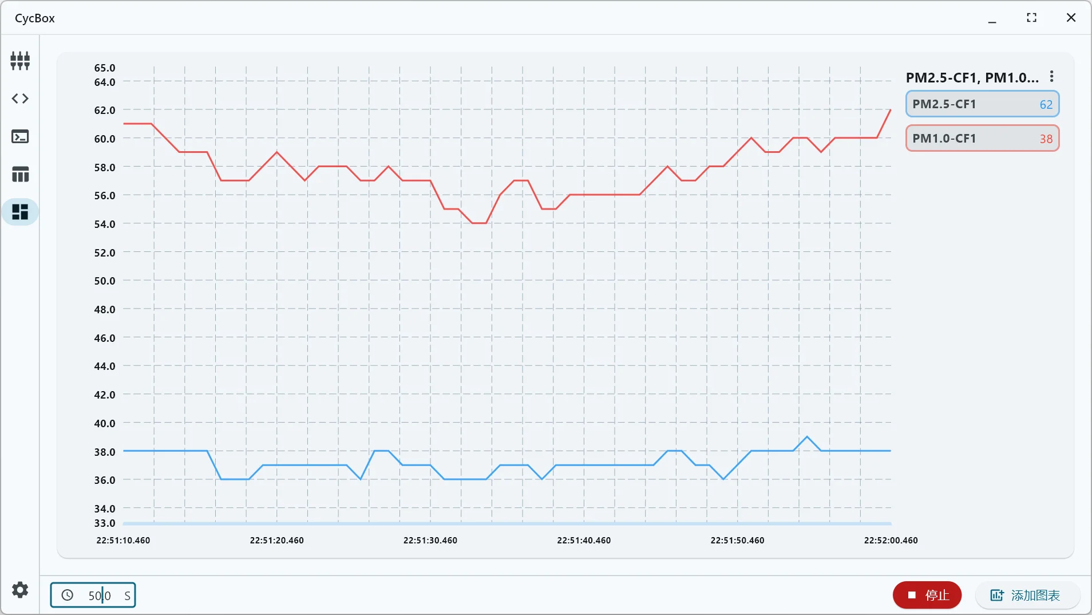The width and height of the screenshot is (1092, 615).
Task: Select the dashboard chart sidebar icon
Action: click(20, 212)
